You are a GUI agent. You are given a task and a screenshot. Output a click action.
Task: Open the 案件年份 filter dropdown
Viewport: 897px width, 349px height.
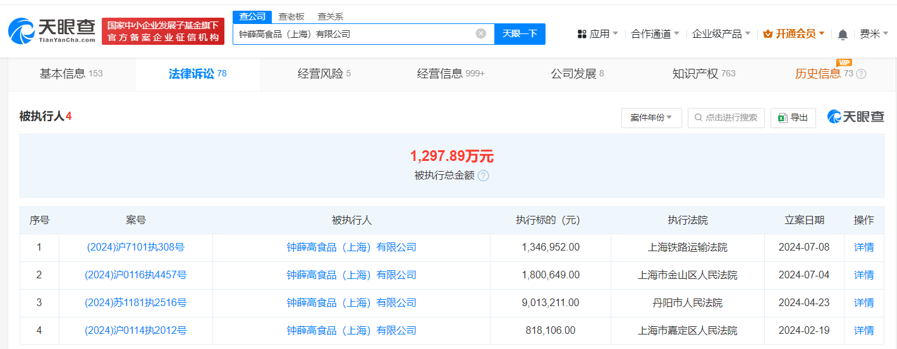[651, 117]
